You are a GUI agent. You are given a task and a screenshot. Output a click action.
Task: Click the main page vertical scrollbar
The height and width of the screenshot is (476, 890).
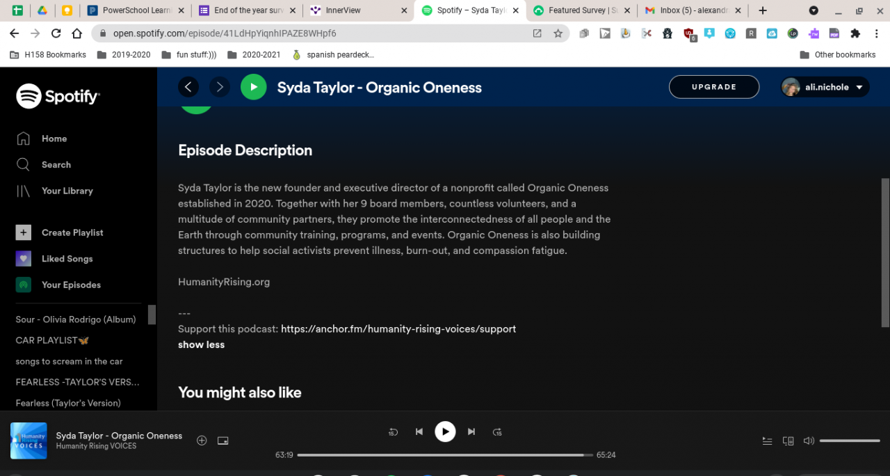click(885, 253)
